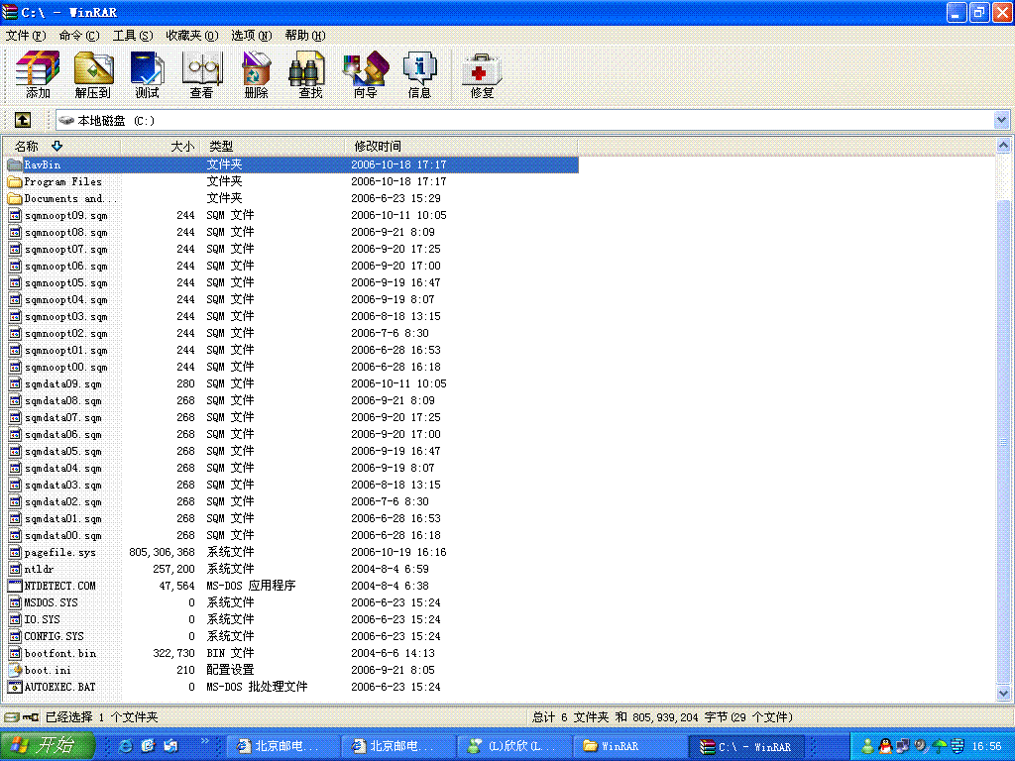Select IO.SYS file row

pos(290,619)
